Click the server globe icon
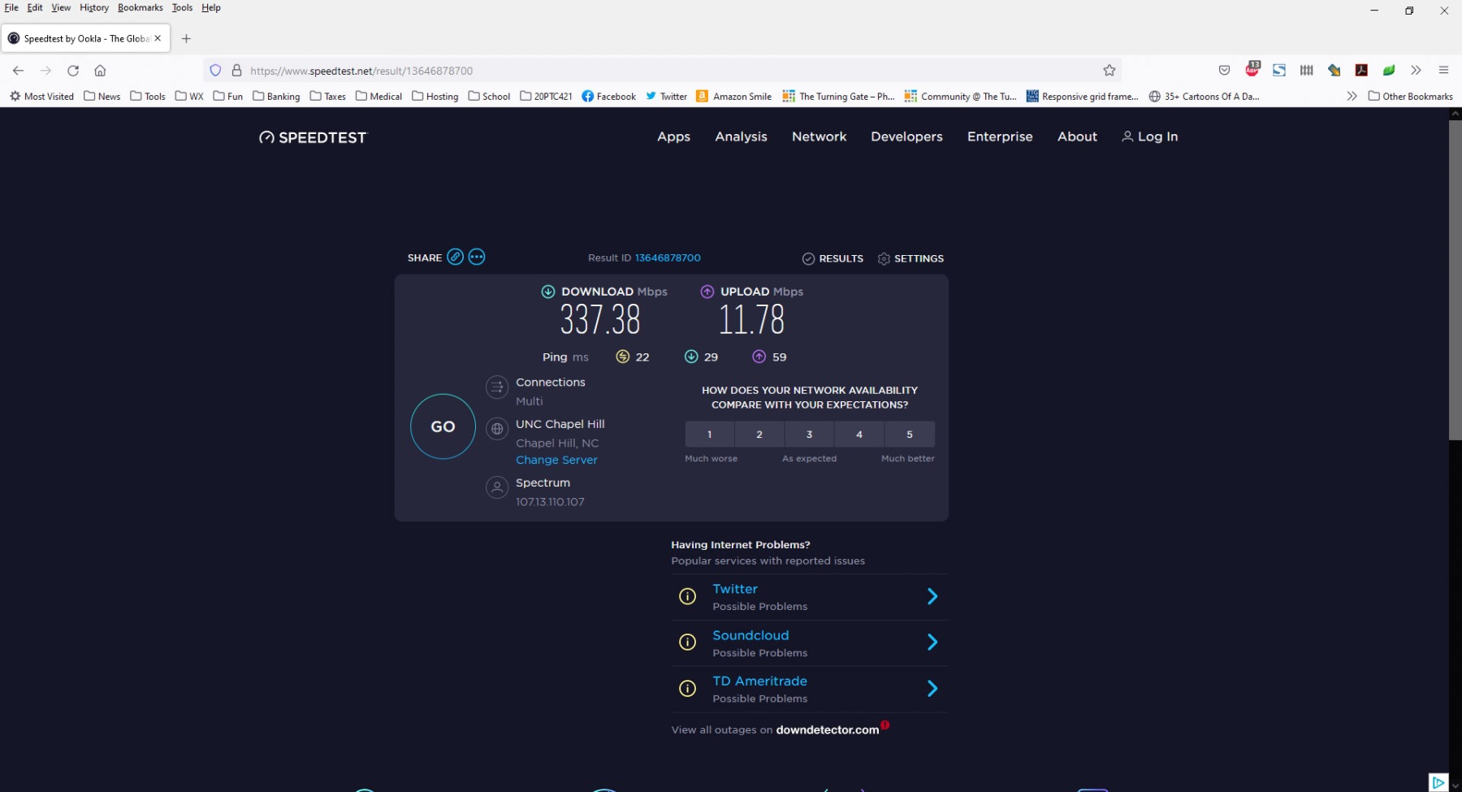 [497, 429]
